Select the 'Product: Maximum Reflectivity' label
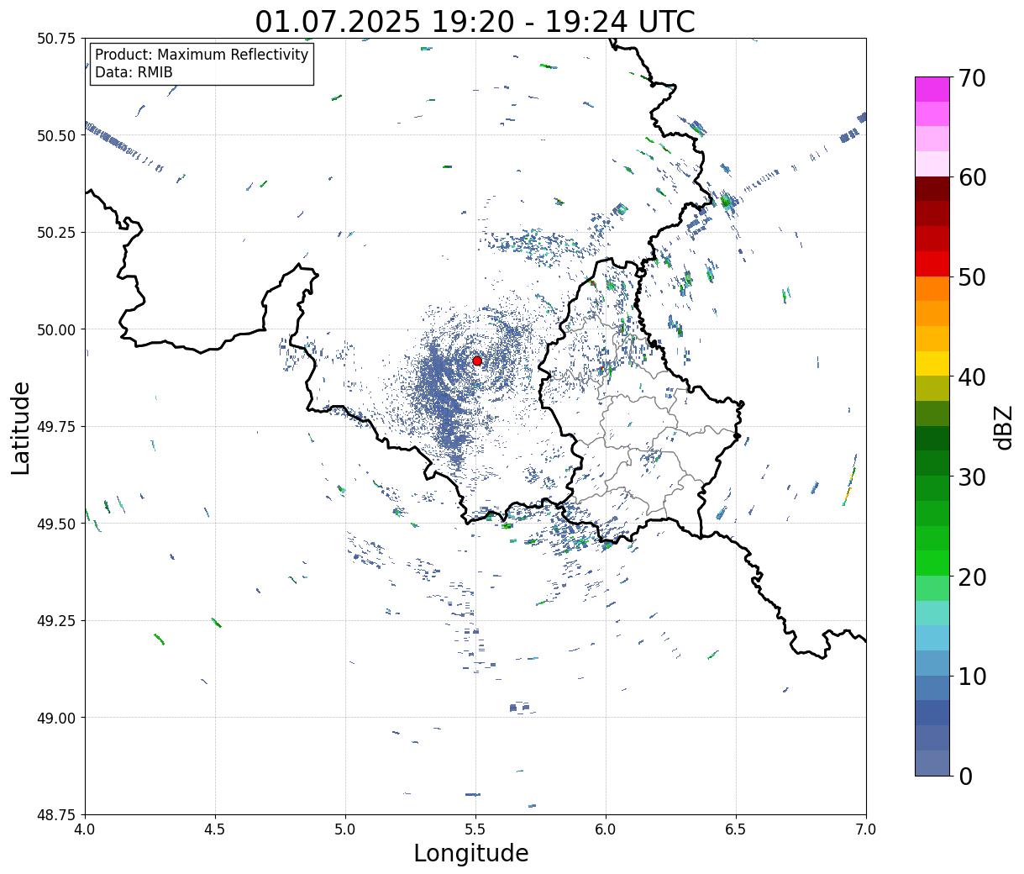 (x=202, y=55)
